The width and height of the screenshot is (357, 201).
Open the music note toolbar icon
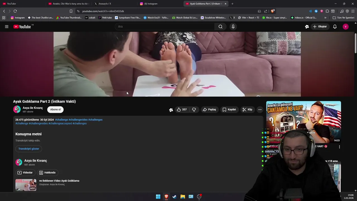342,11
